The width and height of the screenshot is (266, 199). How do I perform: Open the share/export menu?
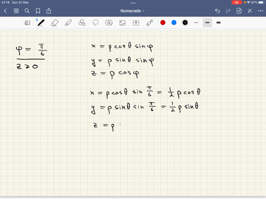(49, 11)
